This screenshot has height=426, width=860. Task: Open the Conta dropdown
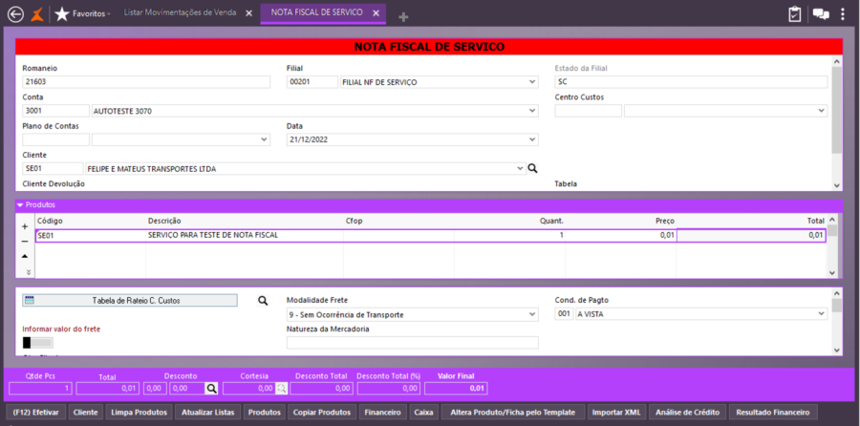pos(531,111)
